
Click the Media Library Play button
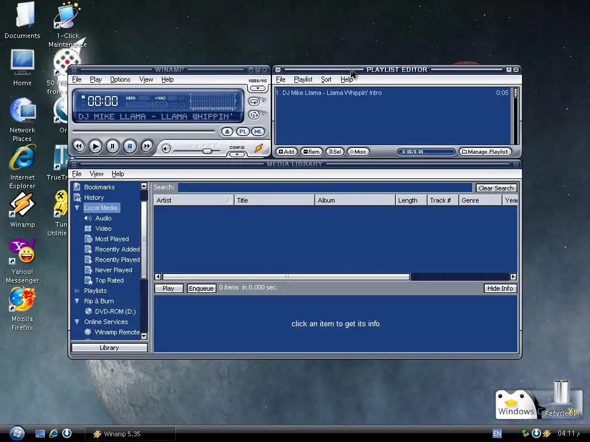pos(168,288)
